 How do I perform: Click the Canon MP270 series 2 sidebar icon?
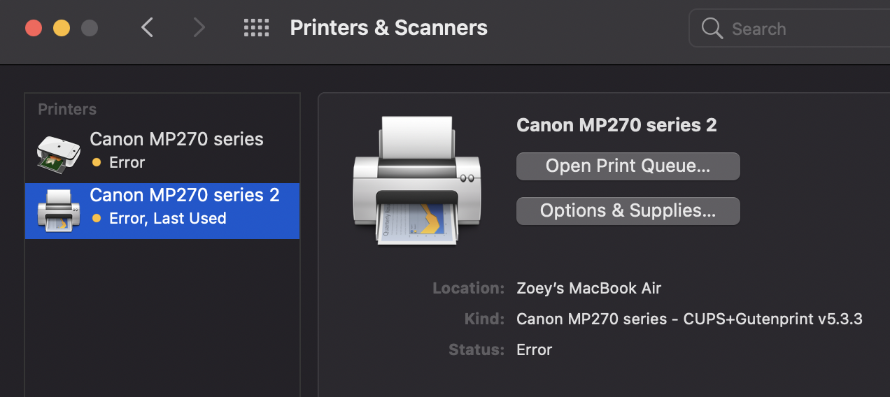click(x=58, y=210)
